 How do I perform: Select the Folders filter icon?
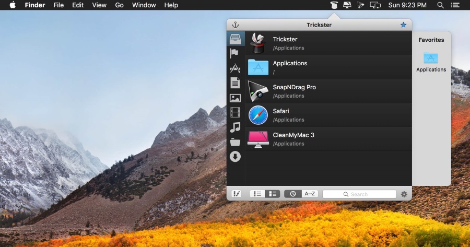235,142
